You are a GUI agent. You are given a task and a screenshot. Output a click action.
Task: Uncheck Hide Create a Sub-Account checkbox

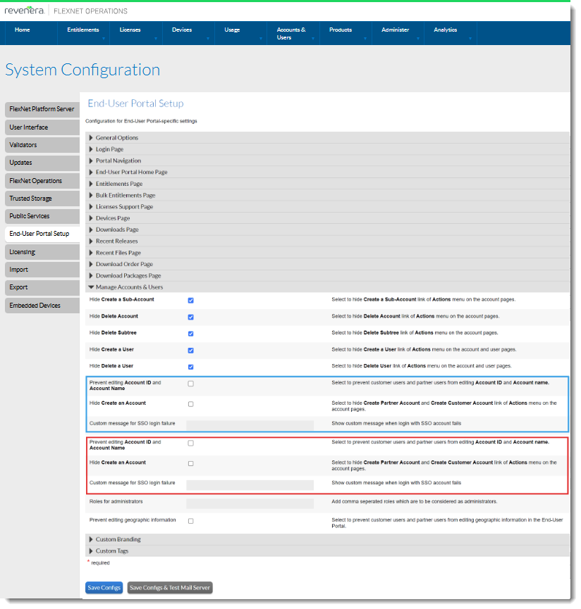coord(190,300)
